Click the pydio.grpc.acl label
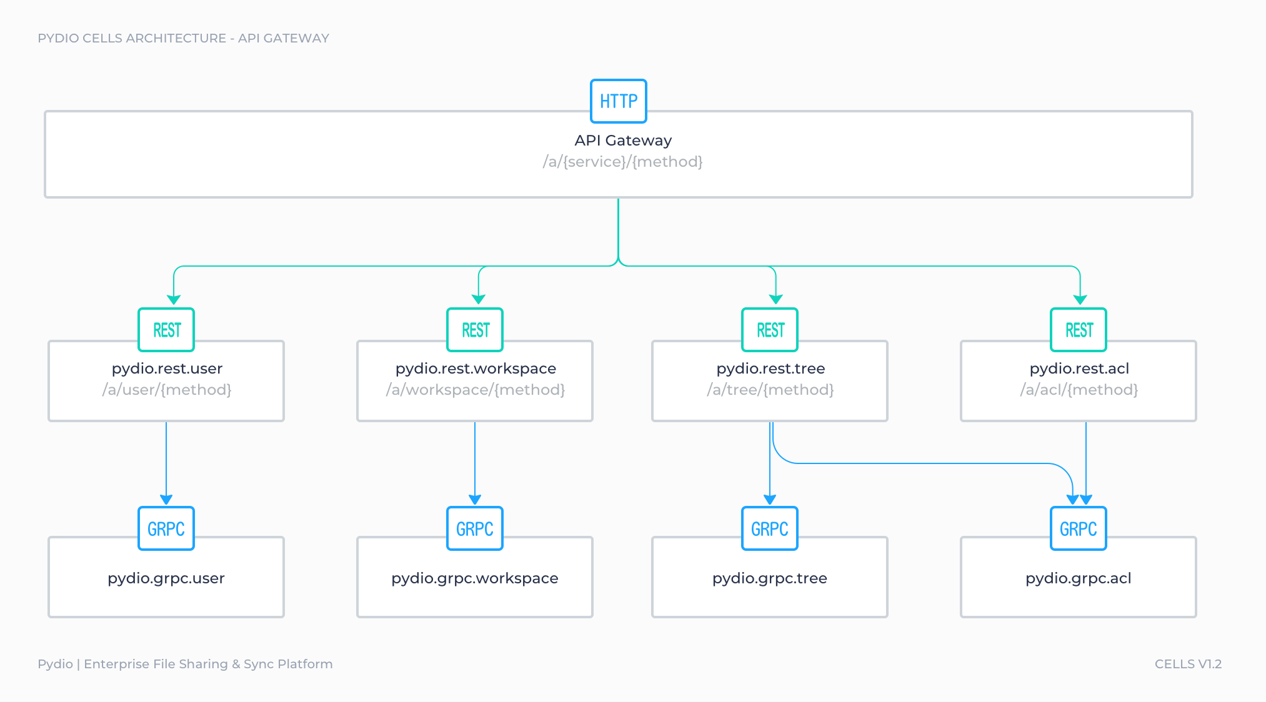The image size is (1266, 702). click(1079, 578)
